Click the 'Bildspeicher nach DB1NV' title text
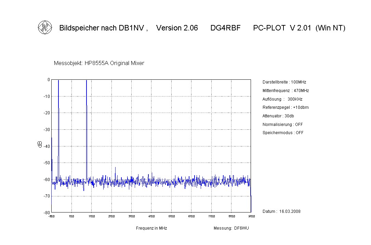The image size is (371, 245). (x=103, y=28)
